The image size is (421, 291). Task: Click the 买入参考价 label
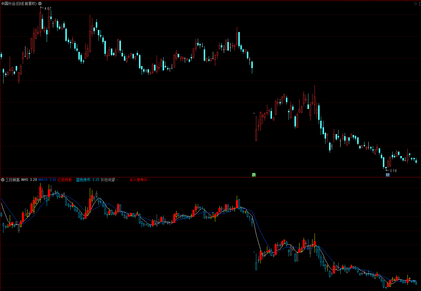(140, 180)
